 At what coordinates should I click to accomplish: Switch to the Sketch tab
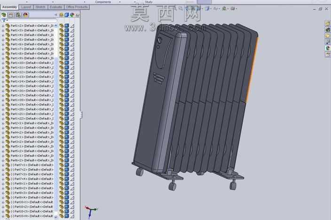pos(40,7)
